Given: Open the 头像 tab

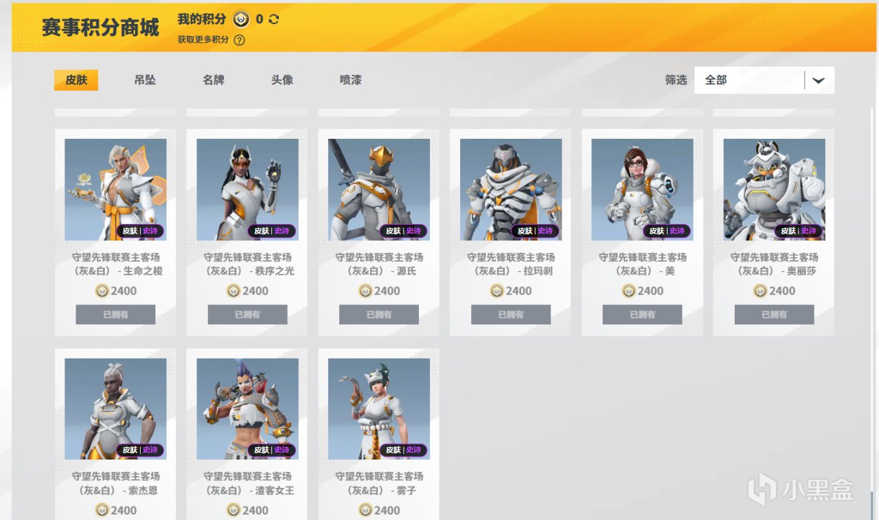Looking at the screenshot, I should click(282, 80).
